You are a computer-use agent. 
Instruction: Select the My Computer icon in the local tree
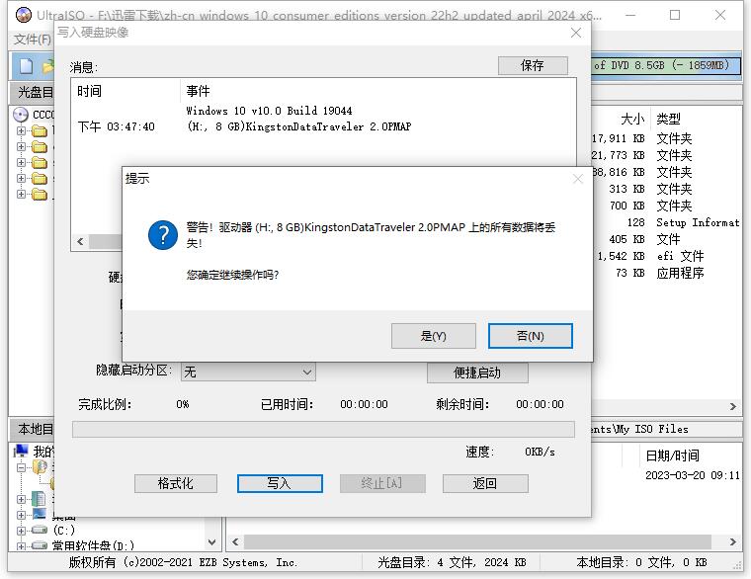pos(21,452)
